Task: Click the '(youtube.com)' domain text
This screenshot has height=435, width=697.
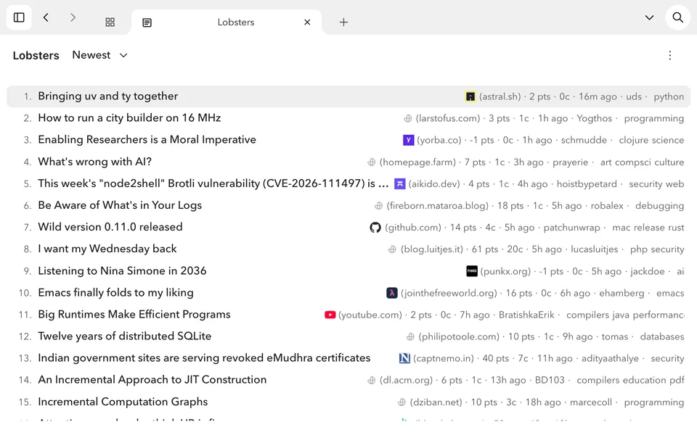Action: [x=370, y=315]
